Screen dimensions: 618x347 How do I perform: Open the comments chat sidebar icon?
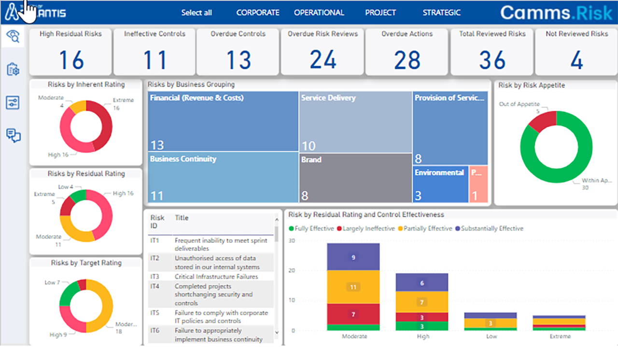tap(14, 135)
